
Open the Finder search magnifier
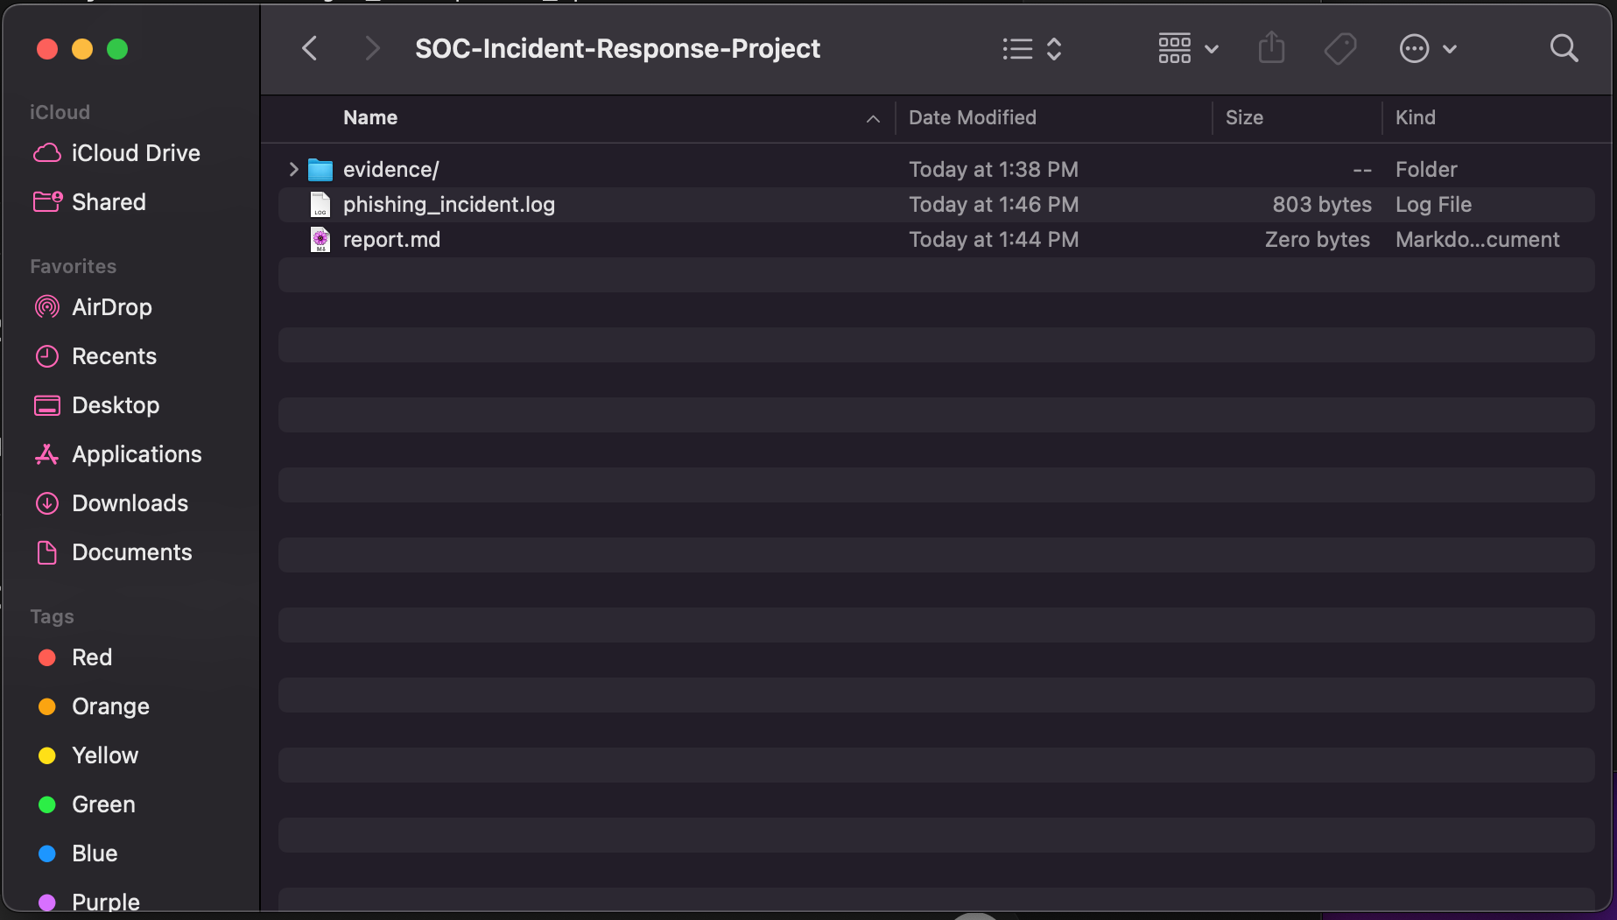coord(1564,48)
